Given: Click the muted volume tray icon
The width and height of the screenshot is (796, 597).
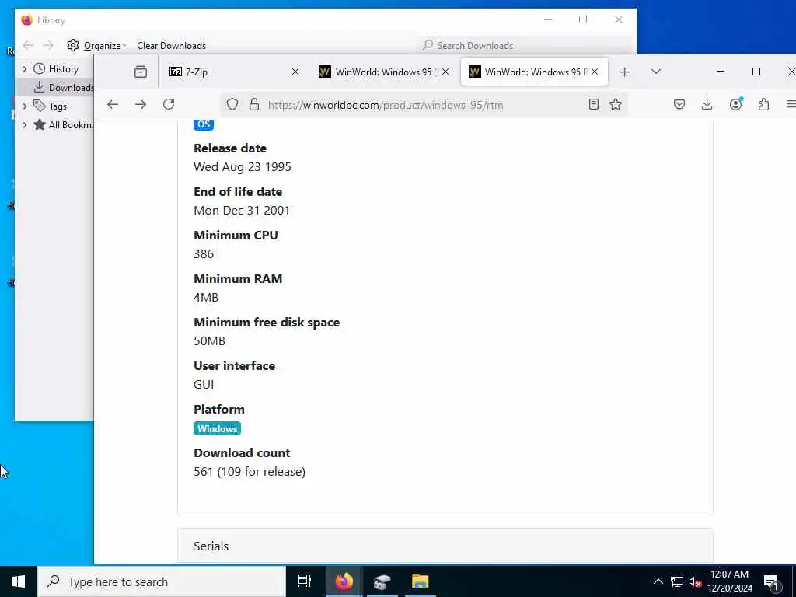Looking at the screenshot, I should 695,581.
